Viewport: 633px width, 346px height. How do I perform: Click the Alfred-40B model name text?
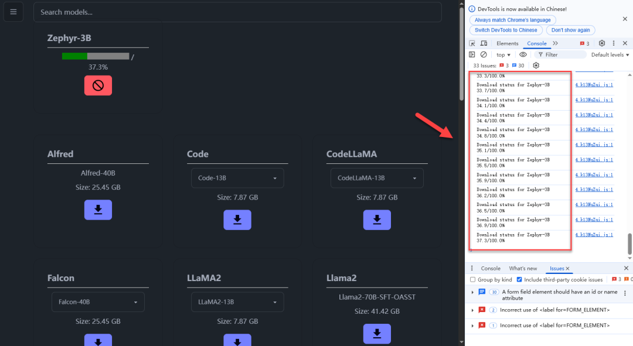tap(98, 173)
